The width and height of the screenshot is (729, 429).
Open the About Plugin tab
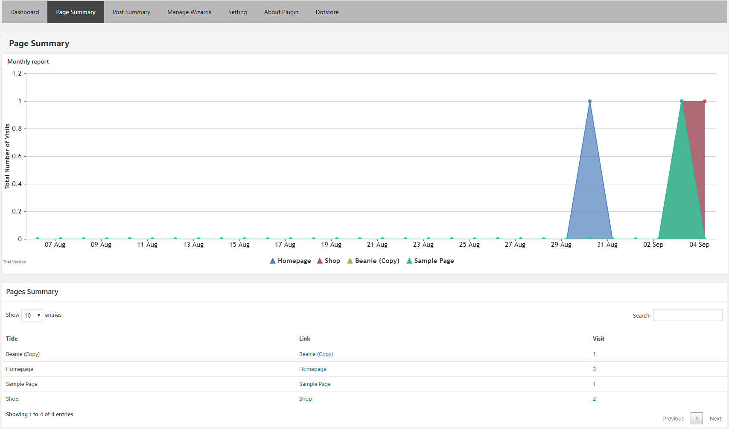coord(281,12)
